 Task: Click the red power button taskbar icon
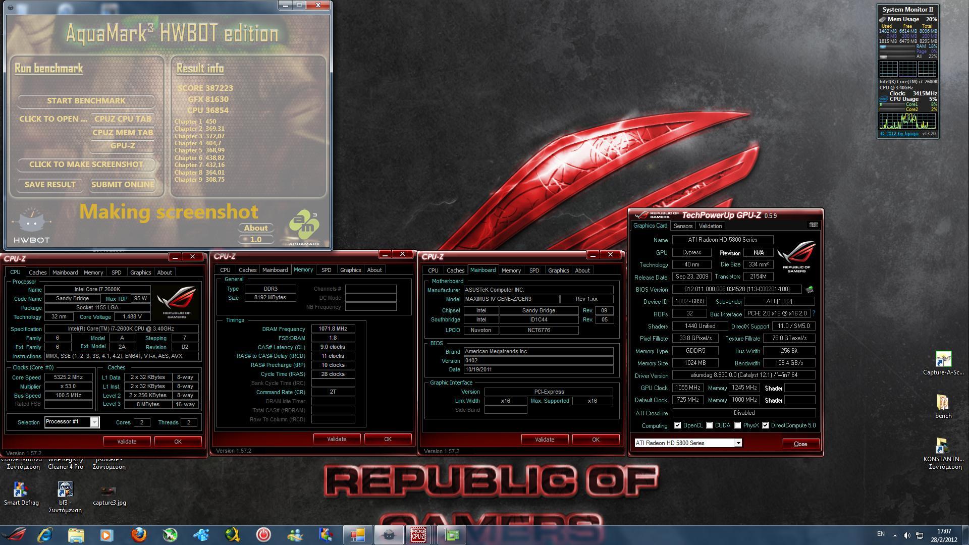click(263, 534)
